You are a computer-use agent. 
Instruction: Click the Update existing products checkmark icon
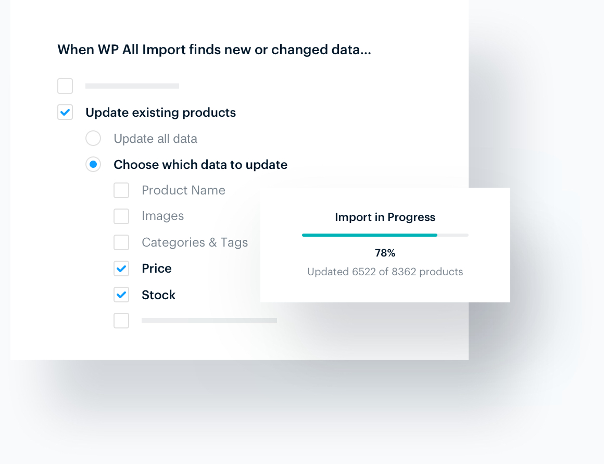65,112
